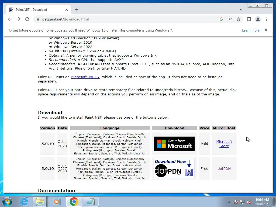Open the Chrome profile avatar menu
276x207 pixels.
click(258, 19)
